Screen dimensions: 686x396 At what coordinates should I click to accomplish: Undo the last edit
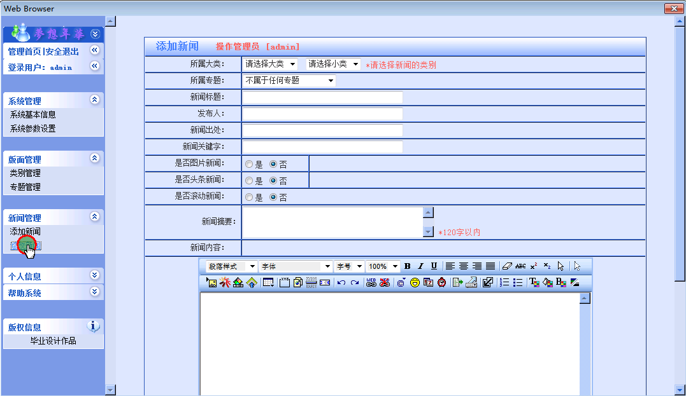point(341,282)
